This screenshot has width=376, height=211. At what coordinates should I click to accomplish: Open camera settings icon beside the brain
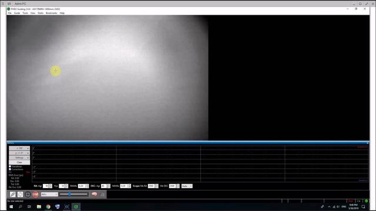click(x=102, y=194)
